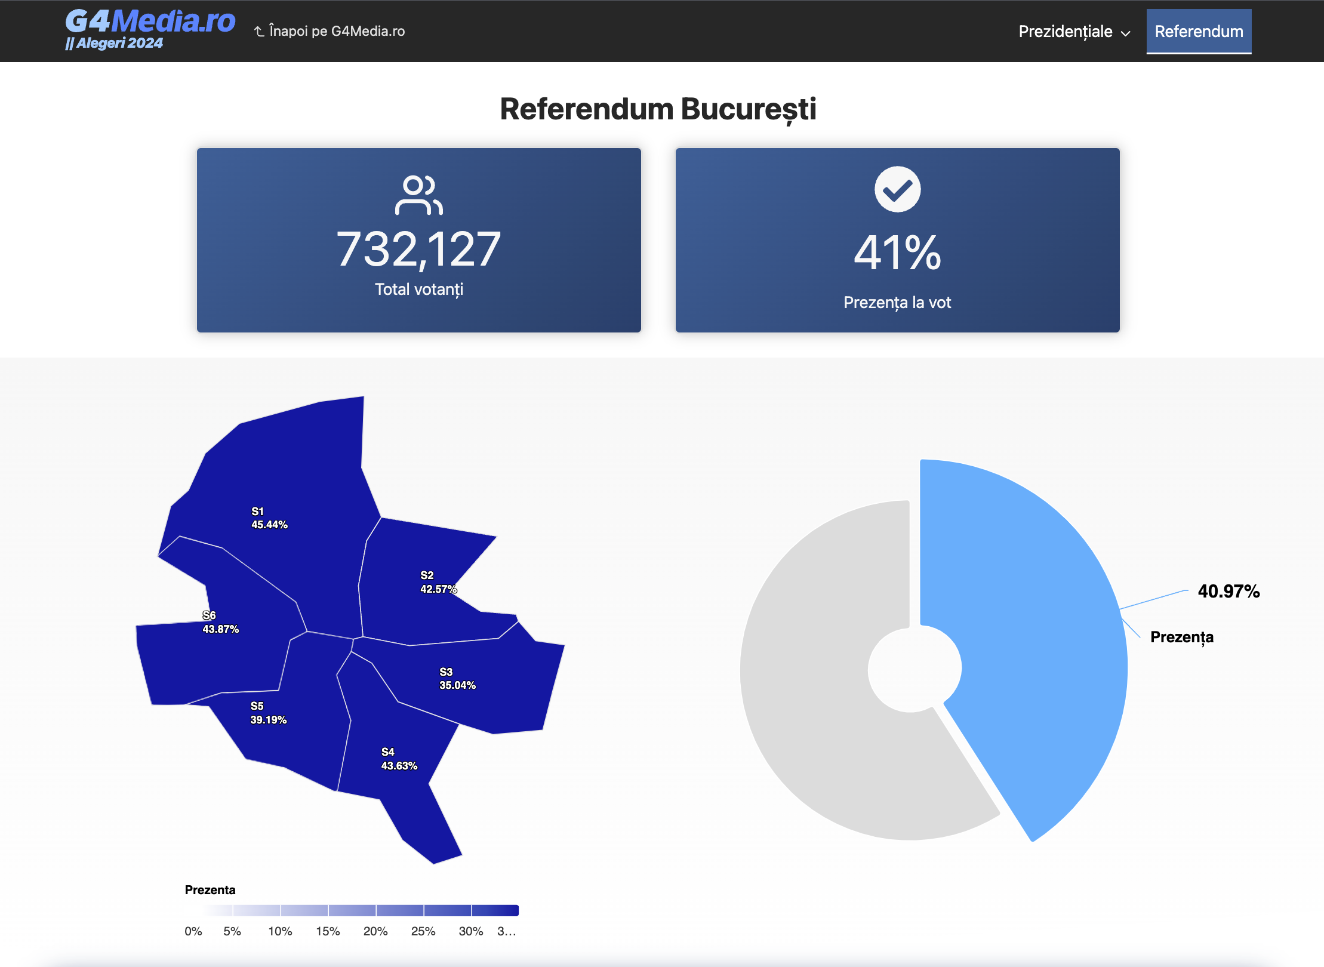Image resolution: width=1324 pixels, height=967 pixels.
Task: Follow the Înapoi pe G4Media.ro link
Action: tap(337, 31)
